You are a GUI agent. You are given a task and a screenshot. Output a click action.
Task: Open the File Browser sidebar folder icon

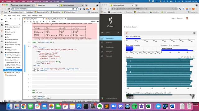[x=2, y=20]
